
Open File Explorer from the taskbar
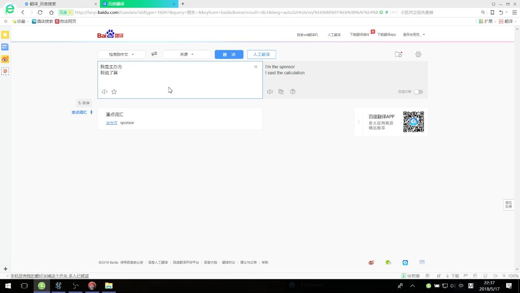click(109, 286)
